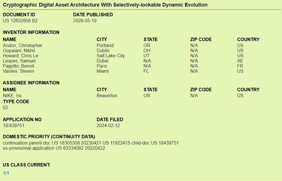Screen dimensions: 282x181
Task: Click the city cell Miami
Action: click(103, 71)
